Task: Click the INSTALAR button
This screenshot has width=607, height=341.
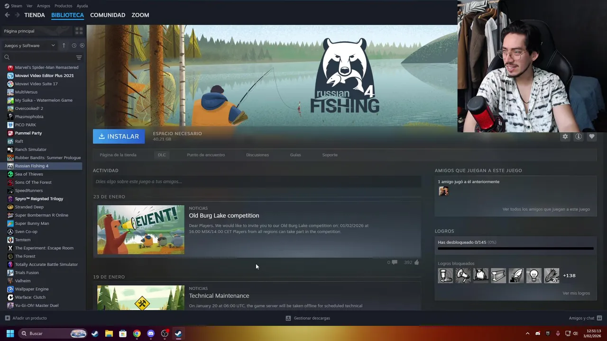Action: (119, 136)
